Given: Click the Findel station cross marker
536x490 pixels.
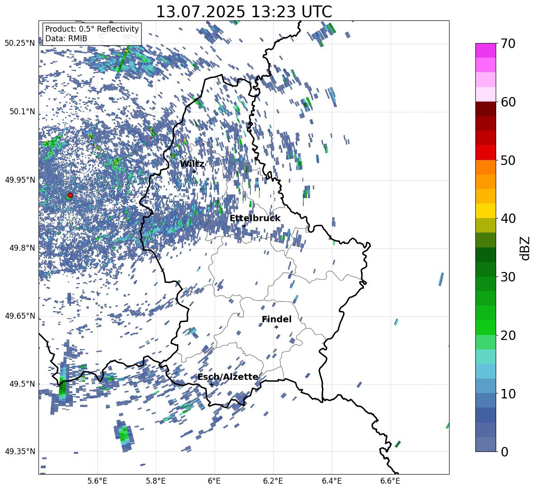Looking at the screenshot, I should [276, 327].
